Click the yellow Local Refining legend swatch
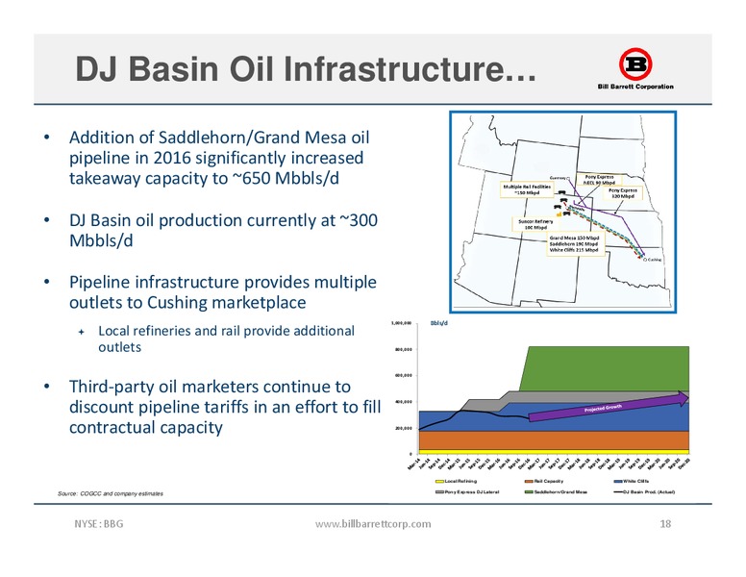Screen dimensions: 746x577 [x=439, y=481]
